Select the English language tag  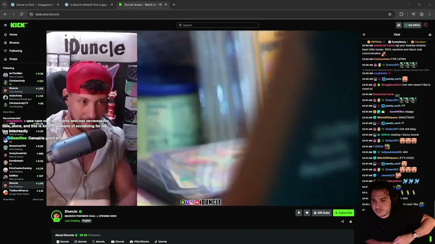click(x=86, y=221)
